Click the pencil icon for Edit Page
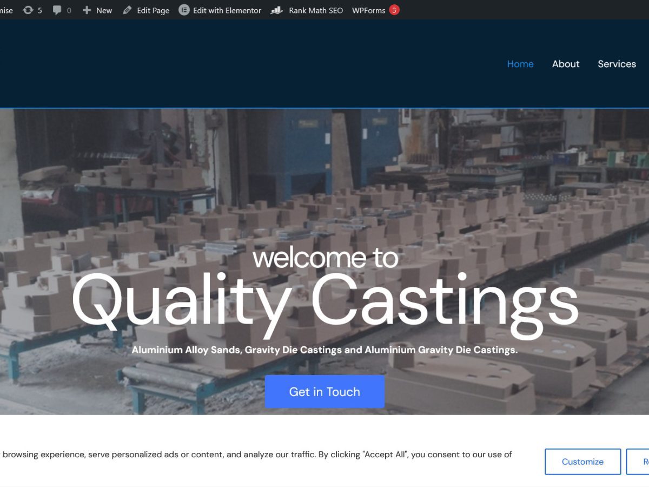The height and width of the screenshot is (487, 649). [x=127, y=10]
